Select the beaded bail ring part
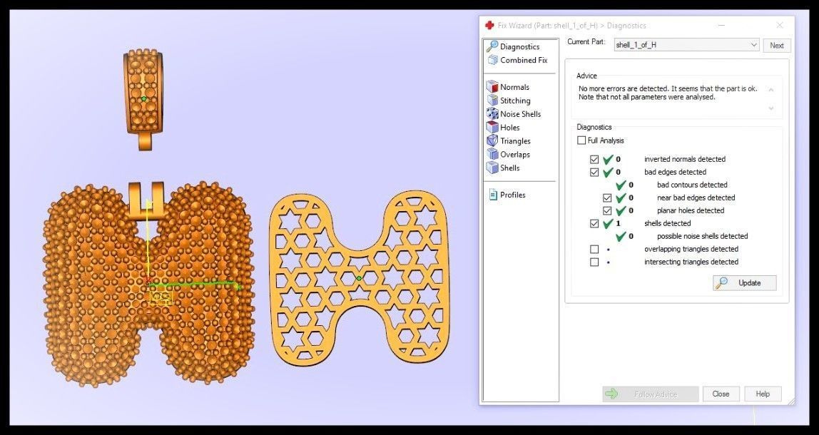819x435 pixels. 143,99
